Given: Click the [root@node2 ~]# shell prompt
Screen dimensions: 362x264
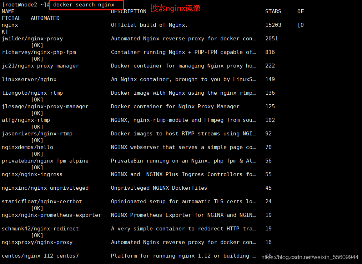Looking at the screenshot, I should 26,5.
